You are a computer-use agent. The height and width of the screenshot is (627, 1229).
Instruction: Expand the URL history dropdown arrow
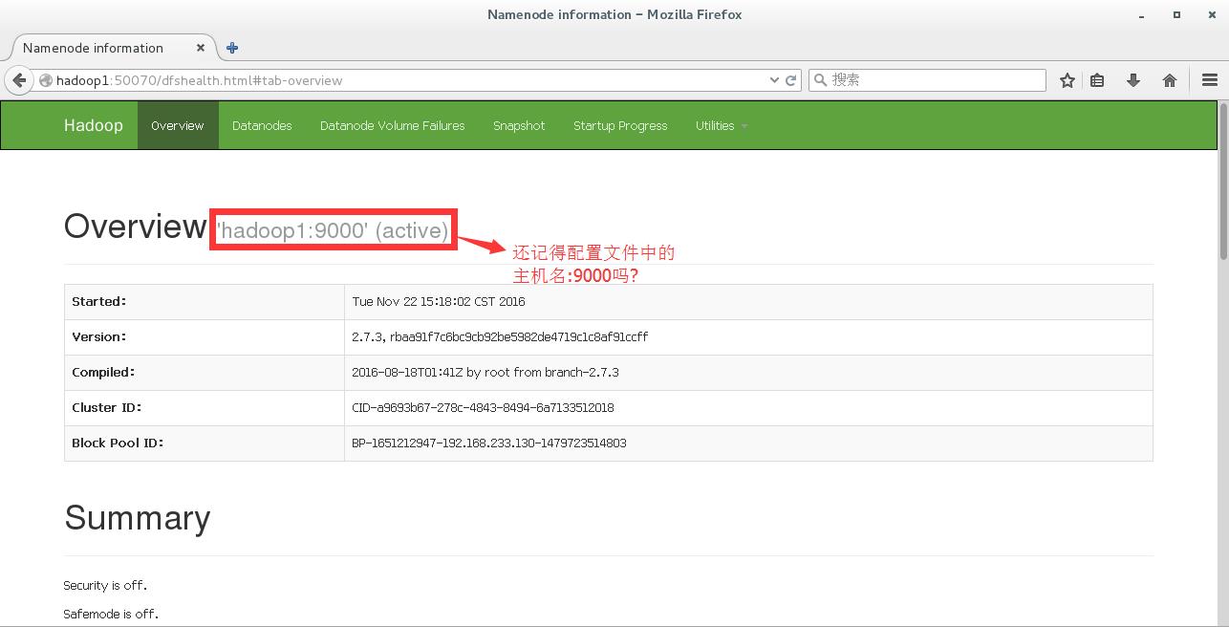pos(774,80)
